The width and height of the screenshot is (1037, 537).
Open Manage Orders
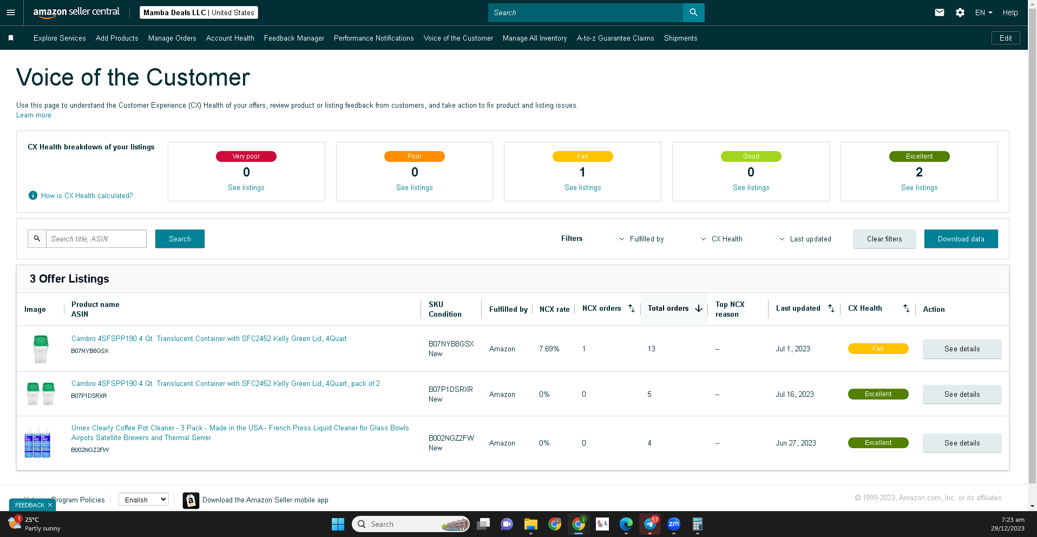[x=172, y=38]
